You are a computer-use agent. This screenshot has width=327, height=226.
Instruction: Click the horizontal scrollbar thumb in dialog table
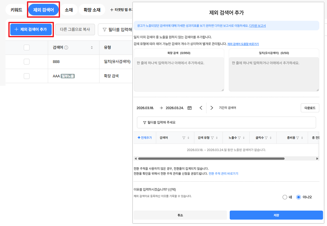(x=211, y=159)
